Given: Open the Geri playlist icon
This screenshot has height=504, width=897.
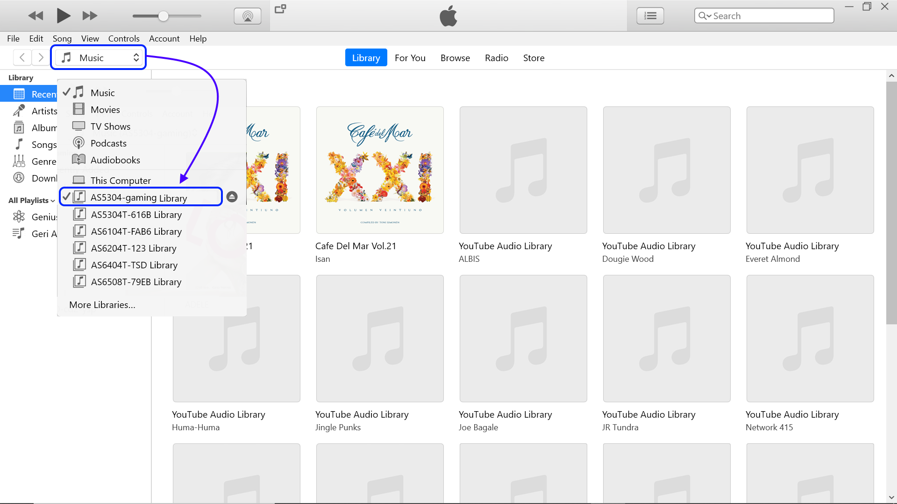Looking at the screenshot, I should (x=18, y=233).
